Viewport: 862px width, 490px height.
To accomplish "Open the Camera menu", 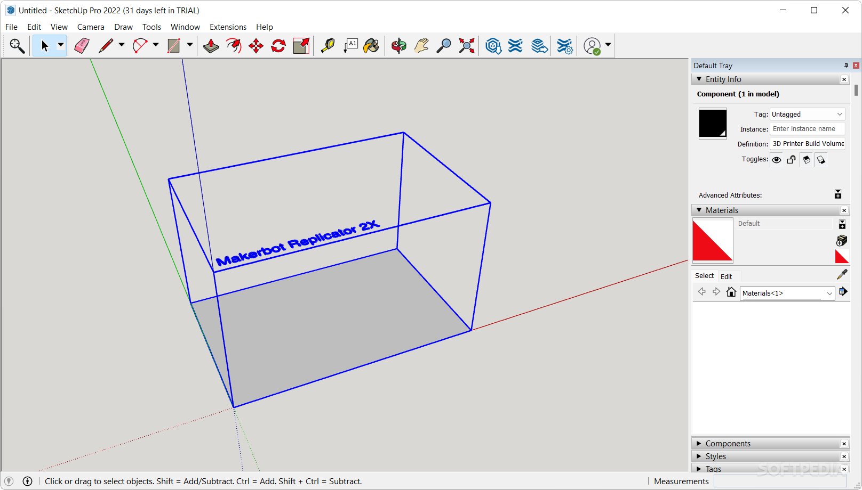I will click(91, 27).
